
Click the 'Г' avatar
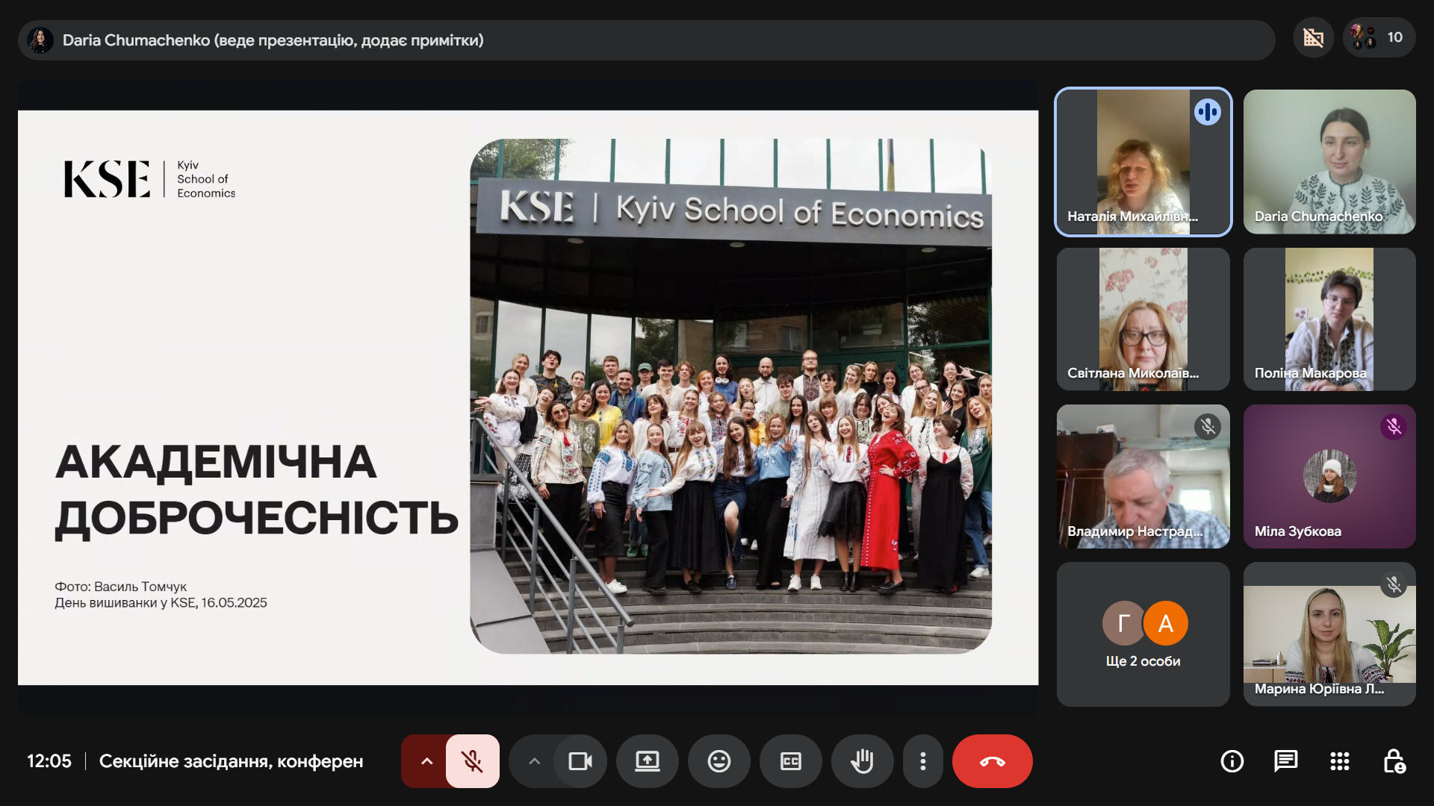click(x=1123, y=623)
